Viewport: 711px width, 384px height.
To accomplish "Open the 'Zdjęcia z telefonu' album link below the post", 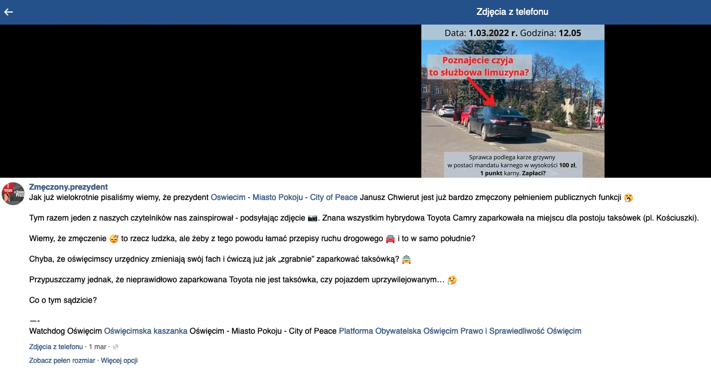I will click(x=56, y=347).
